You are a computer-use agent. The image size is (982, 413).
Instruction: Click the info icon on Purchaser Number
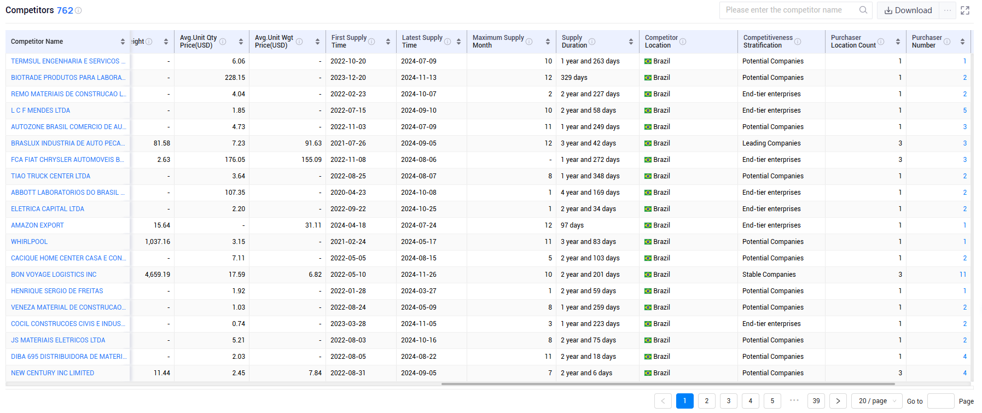(x=947, y=42)
